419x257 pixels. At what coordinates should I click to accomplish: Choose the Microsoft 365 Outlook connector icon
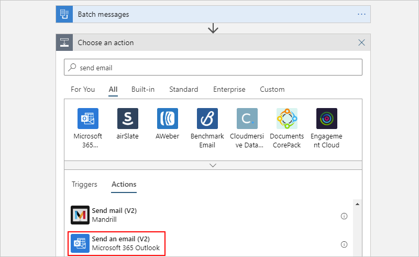point(88,119)
